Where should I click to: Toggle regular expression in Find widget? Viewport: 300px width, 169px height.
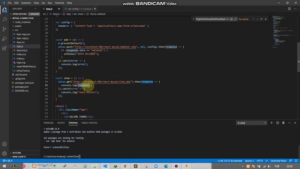235,19
